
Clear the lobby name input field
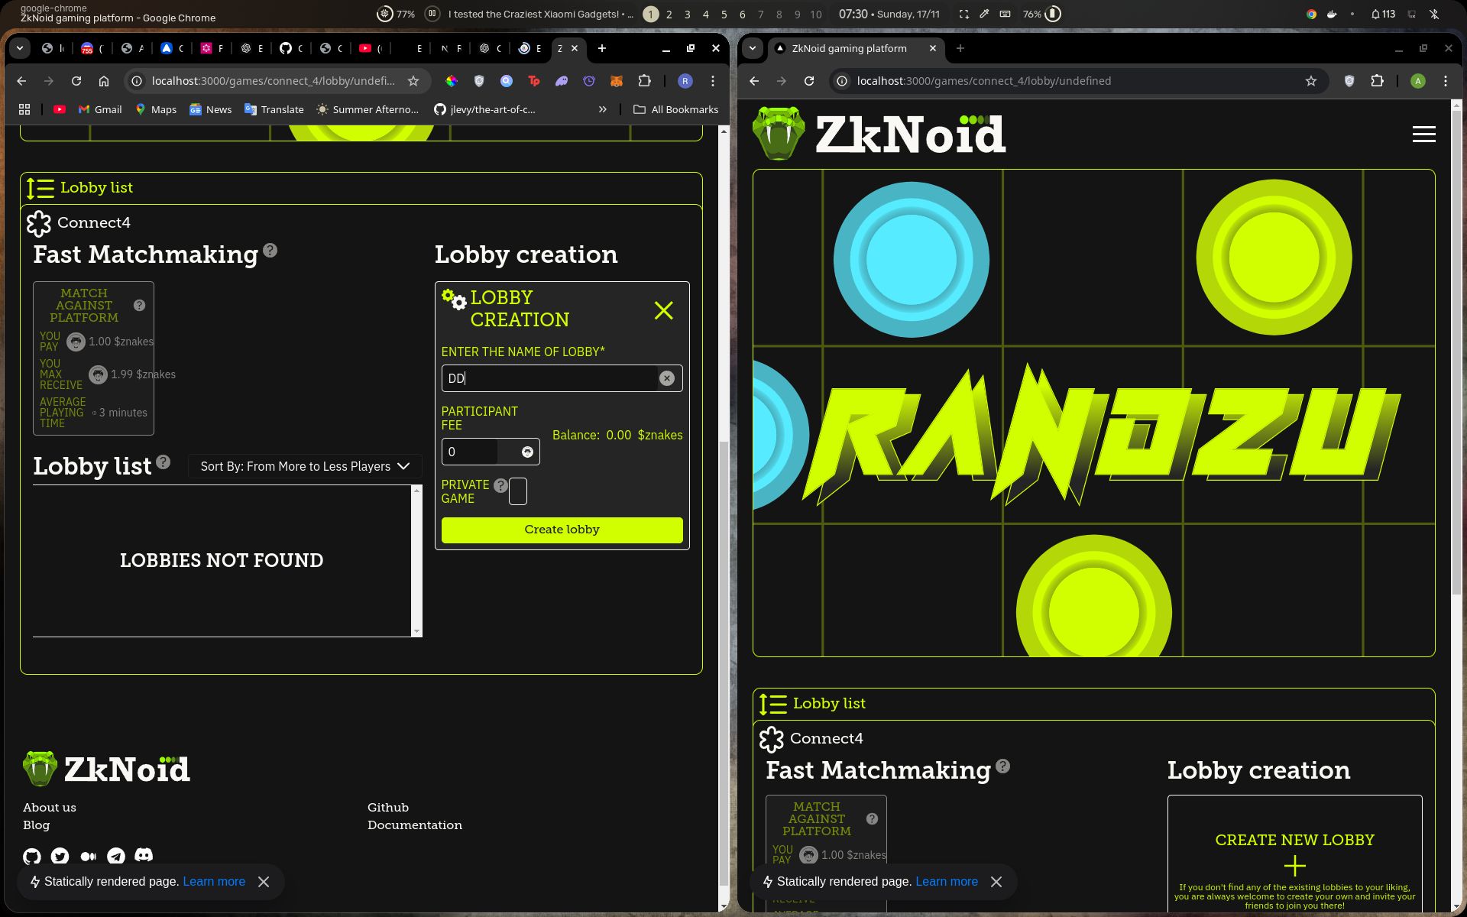tap(667, 378)
